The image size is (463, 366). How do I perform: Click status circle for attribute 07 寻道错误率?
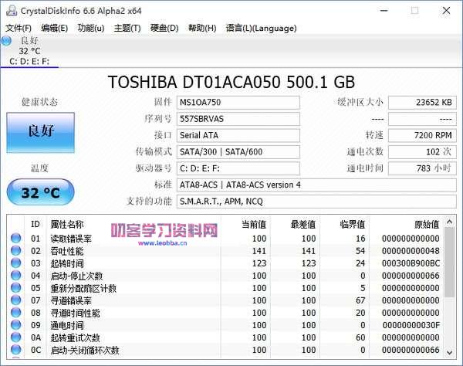tap(16, 300)
